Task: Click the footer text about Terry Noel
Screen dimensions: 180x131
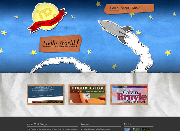Action: pyautogui.click(x=52, y=129)
